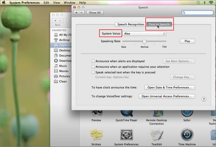The image size is (216, 147).
Task: Click the AirDrop sidebar icon in Finder
Action: tap(56, 40)
